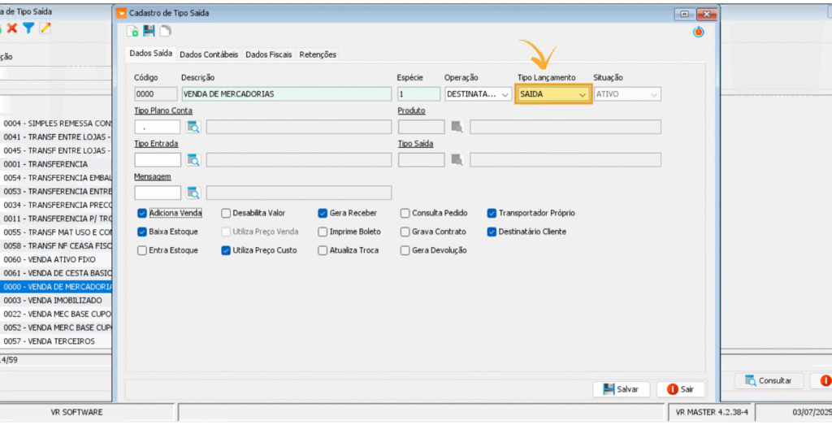Click the disabled Produto lookup icon
The width and height of the screenshot is (832, 425).
click(457, 127)
